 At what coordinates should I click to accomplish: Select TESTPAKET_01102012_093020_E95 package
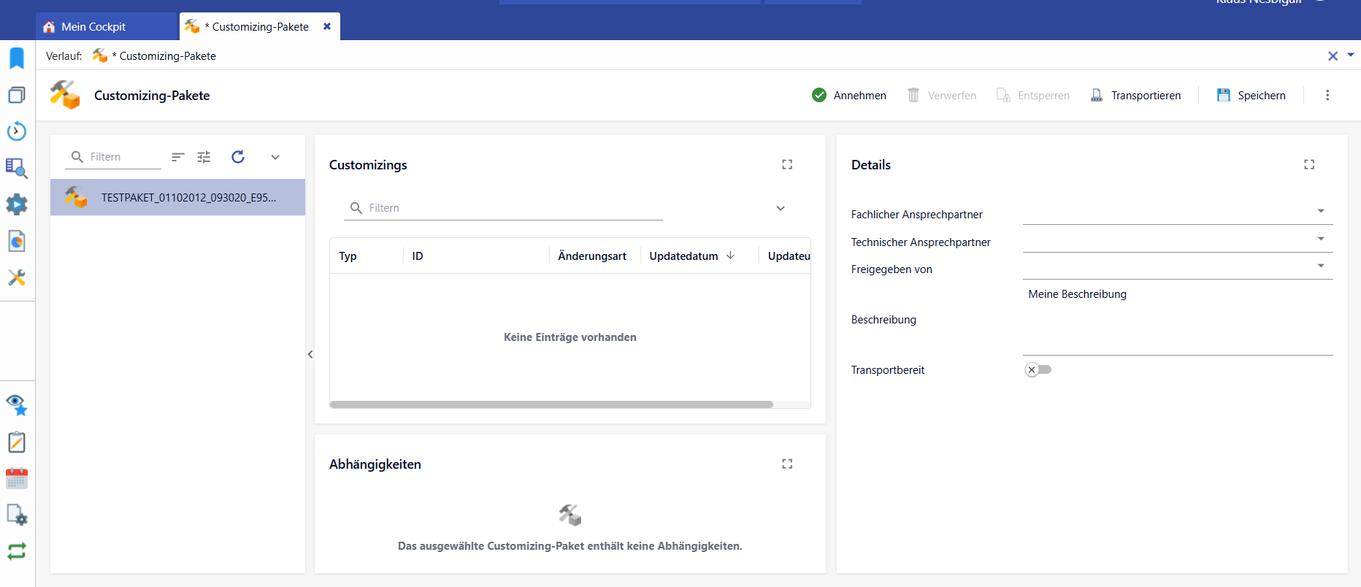point(177,197)
